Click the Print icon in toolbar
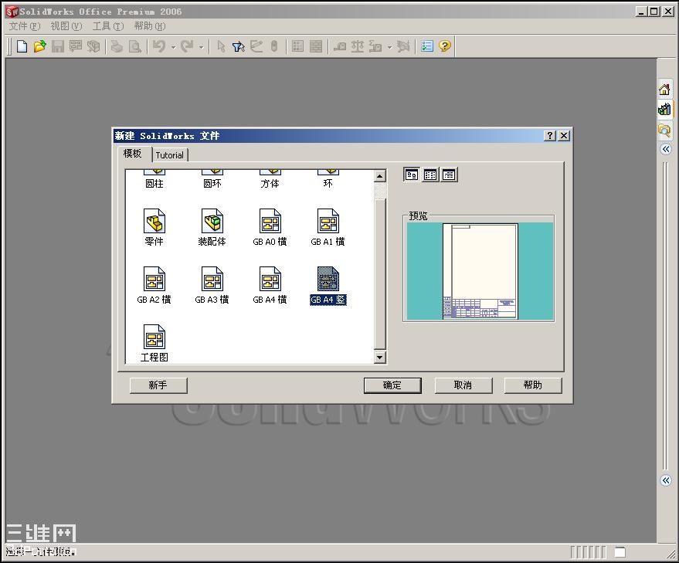Viewport: 679px width, 563px height. (x=117, y=46)
